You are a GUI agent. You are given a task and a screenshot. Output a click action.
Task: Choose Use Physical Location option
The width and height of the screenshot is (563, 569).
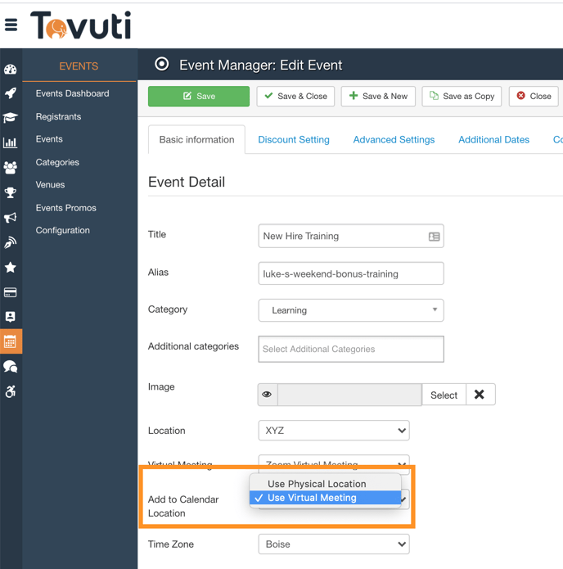(317, 484)
